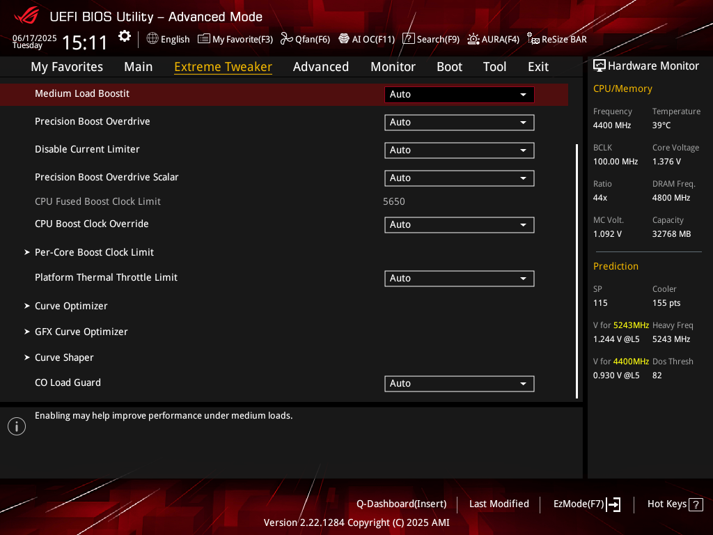Open Qfan(F6) fan control icon
713x535 pixels.
tap(286, 39)
